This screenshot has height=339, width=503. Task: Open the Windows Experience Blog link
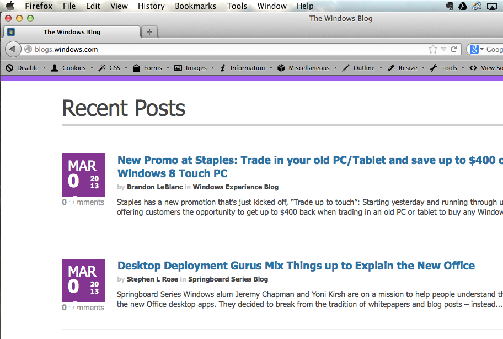pos(236,187)
